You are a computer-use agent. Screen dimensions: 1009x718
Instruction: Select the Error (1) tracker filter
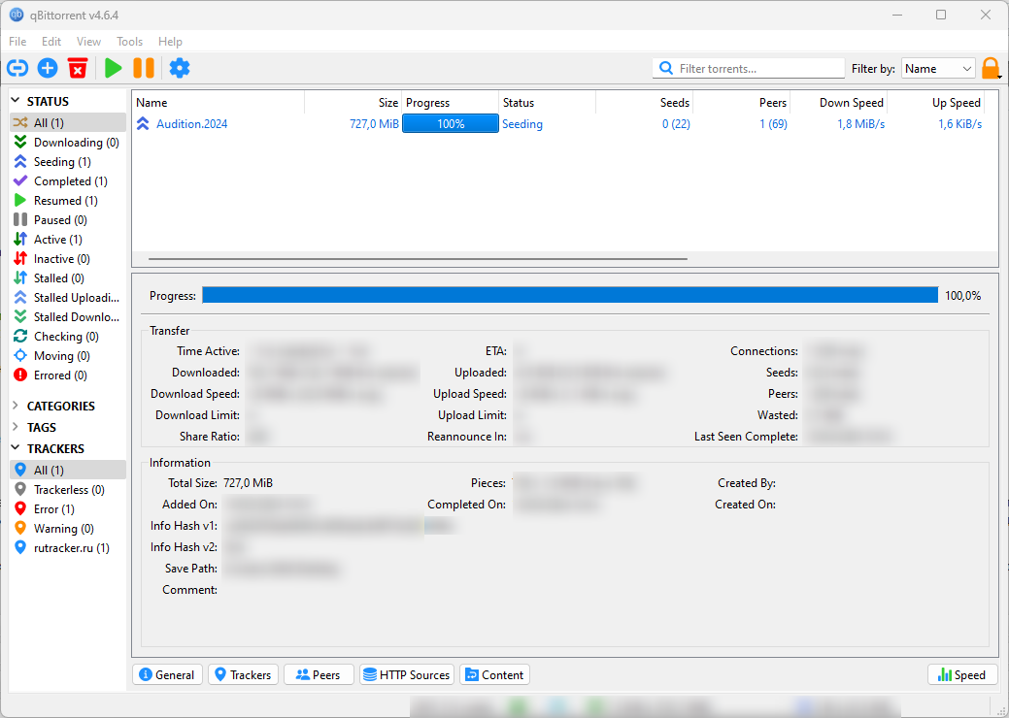68,509
